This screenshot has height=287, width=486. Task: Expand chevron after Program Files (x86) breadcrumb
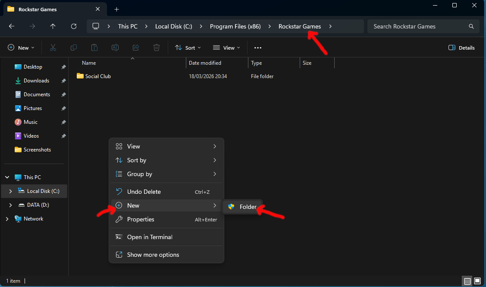[x=270, y=26]
